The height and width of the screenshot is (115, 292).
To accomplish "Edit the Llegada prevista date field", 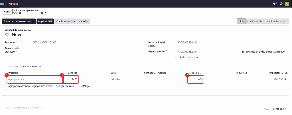I will click(x=186, y=52).
